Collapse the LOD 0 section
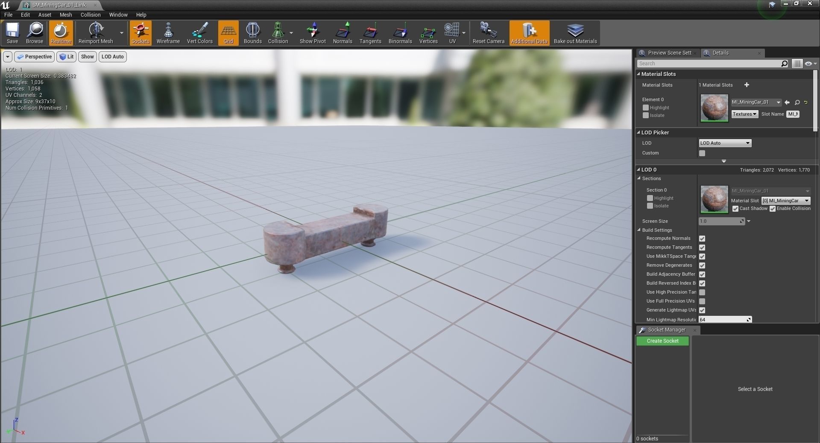Image resolution: width=820 pixels, height=443 pixels. (638, 169)
